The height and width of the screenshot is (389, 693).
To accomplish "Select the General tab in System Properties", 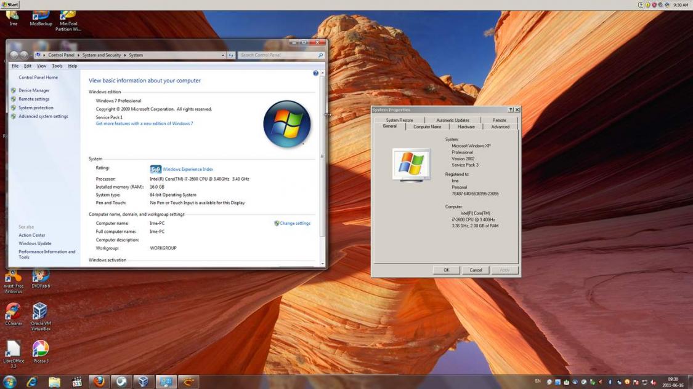I will [389, 126].
